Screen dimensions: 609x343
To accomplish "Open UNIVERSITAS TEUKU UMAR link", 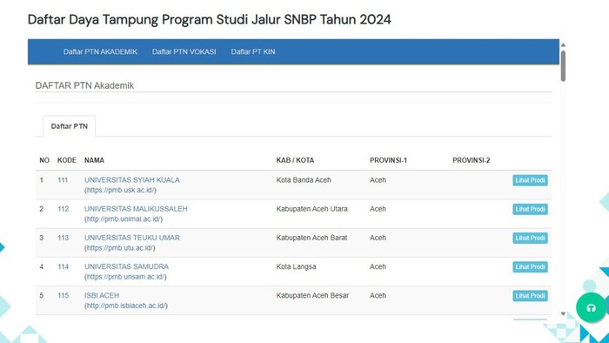I will pyautogui.click(x=132, y=238).
